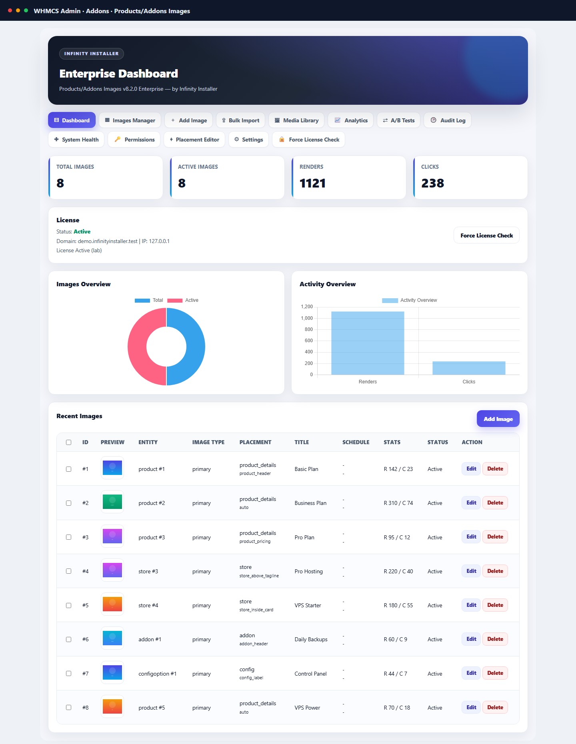
Task: Delete the Pro Plan image
Action: tap(495, 537)
